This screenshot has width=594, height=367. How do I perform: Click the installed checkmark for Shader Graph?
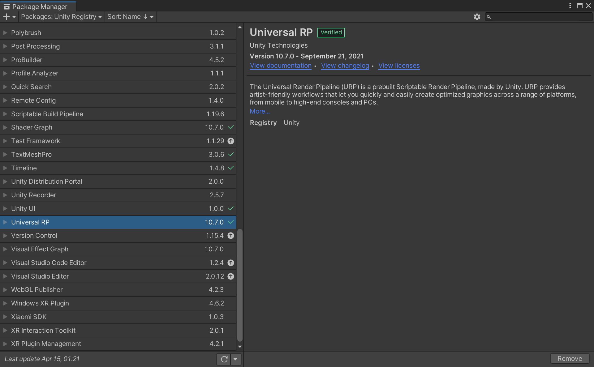pyautogui.click(x=231, y=127)
